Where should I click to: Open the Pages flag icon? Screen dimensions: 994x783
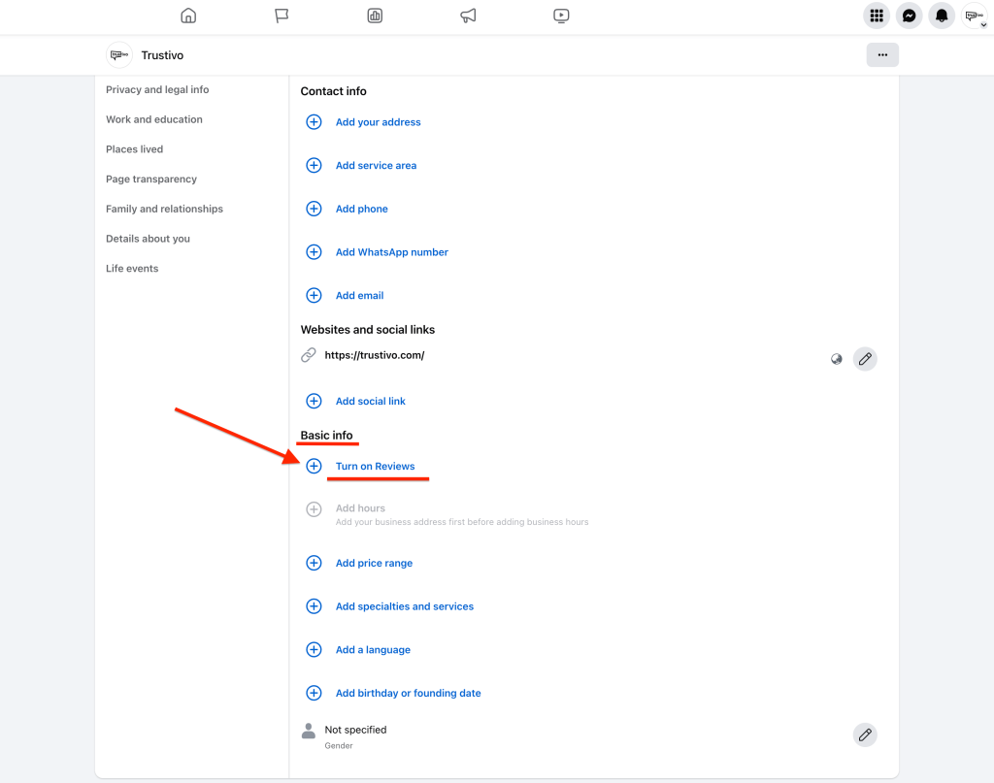[x=282, y=16]
